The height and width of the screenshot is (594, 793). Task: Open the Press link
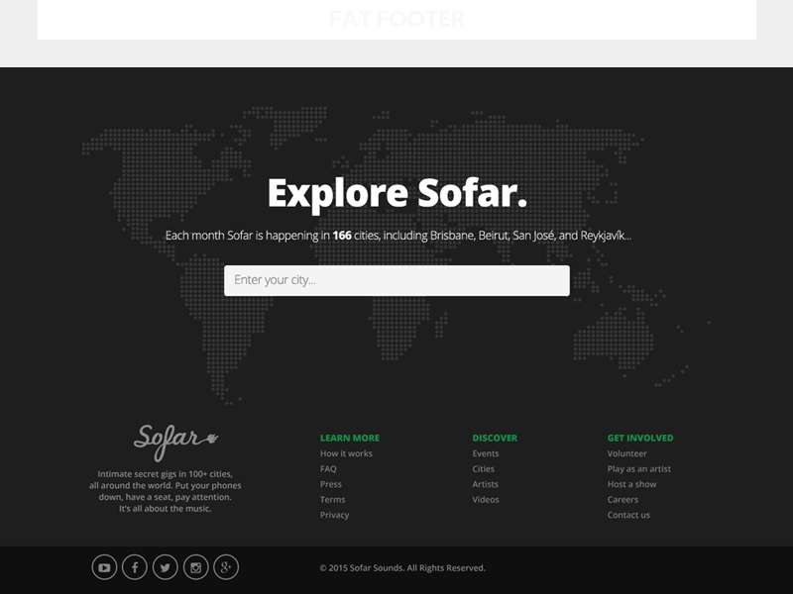pyautogui.click(x=329, y=484)
